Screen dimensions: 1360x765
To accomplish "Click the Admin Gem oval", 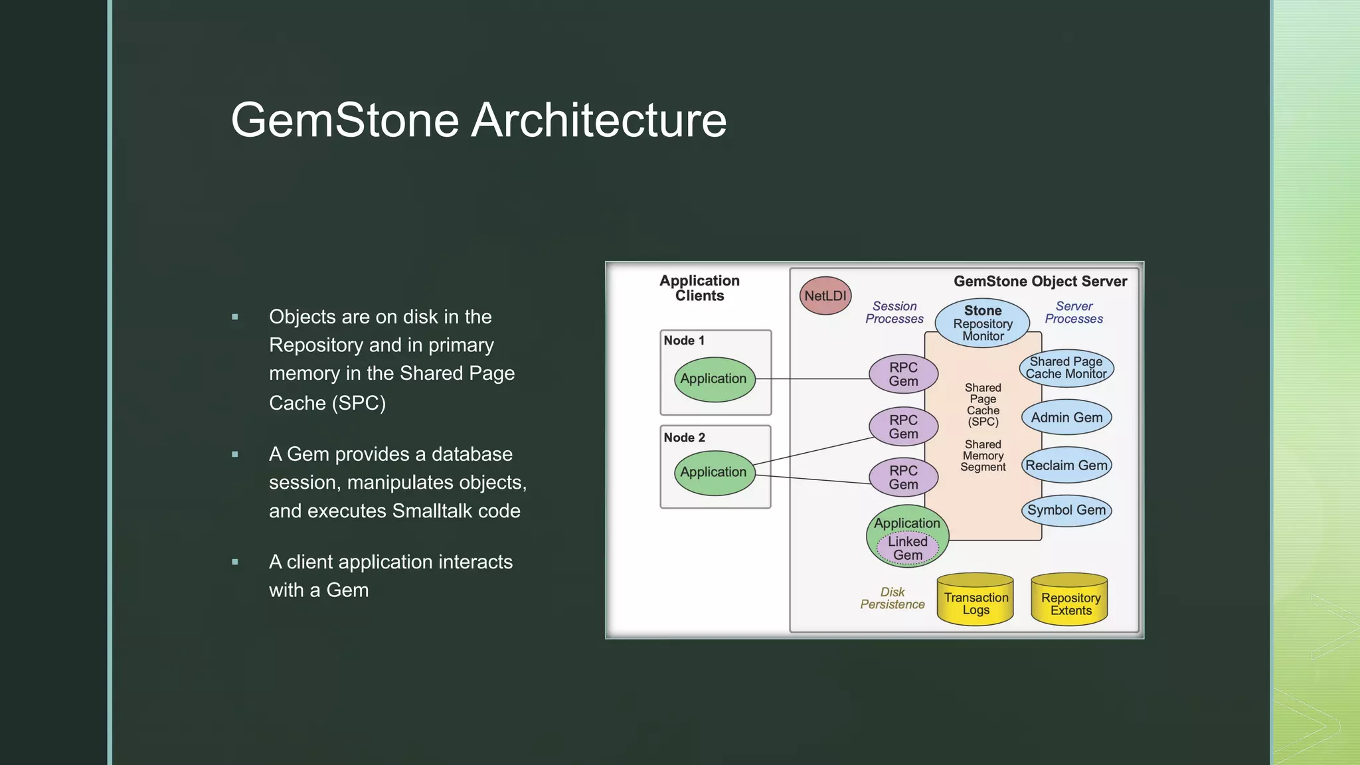I will pos(1066,418).
